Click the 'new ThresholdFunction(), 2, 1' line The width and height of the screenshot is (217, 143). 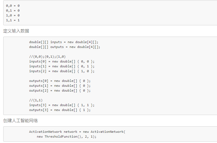(x=66, y=137)
